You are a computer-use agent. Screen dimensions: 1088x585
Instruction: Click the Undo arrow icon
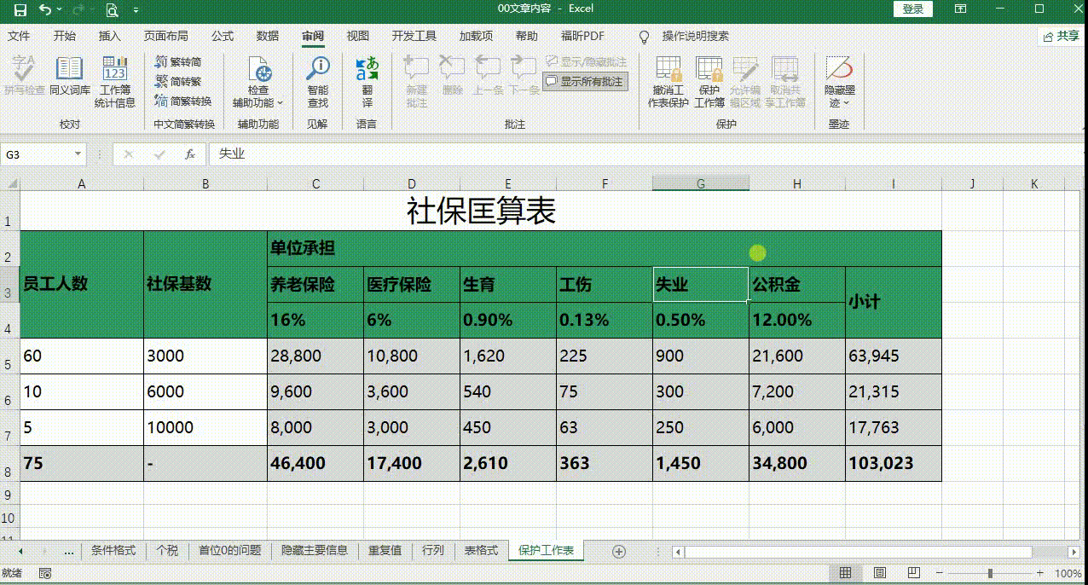44,9
